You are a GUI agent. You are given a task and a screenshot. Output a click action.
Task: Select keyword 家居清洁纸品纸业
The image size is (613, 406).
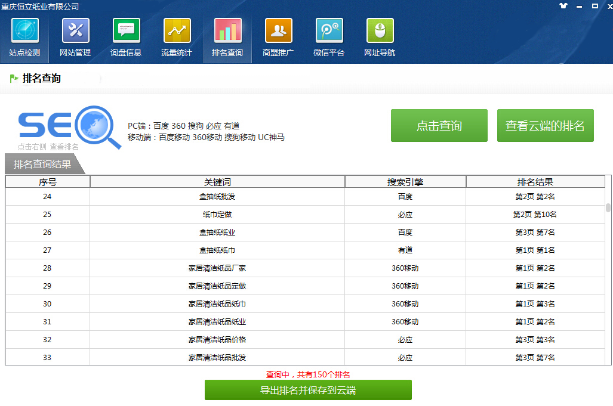217,322
